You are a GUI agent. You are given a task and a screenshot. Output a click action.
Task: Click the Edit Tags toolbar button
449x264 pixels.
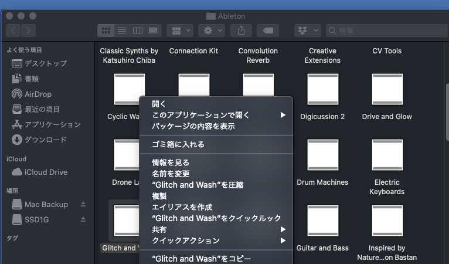(x=268, y=31)
